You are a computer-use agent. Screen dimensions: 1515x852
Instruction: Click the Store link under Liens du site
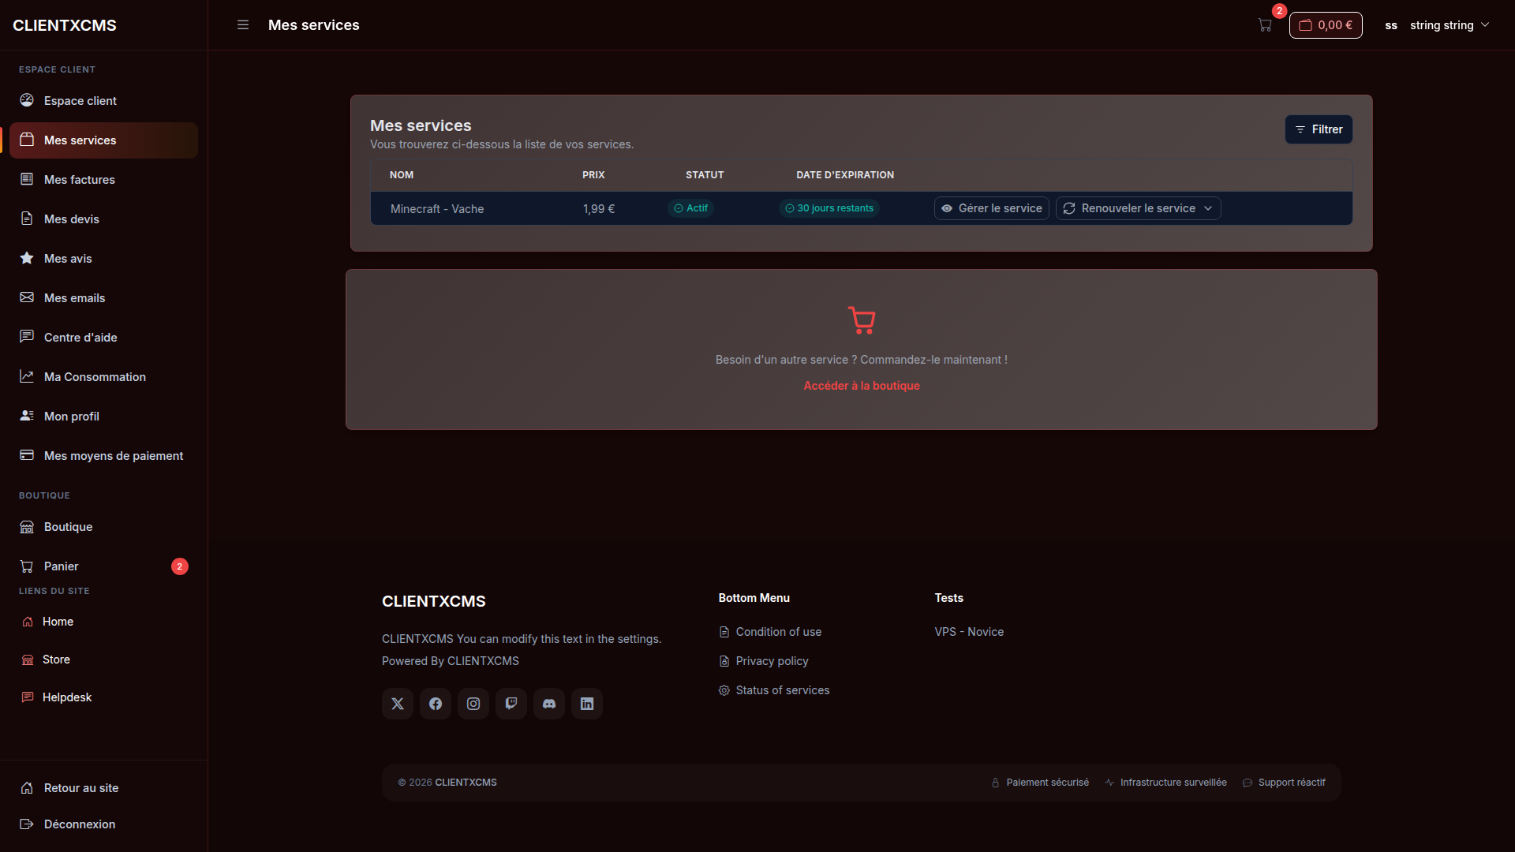coord(103,660)
